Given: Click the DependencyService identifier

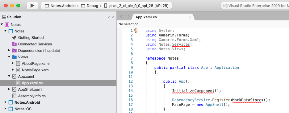Looking at the screenshot, I should (191, 100).
